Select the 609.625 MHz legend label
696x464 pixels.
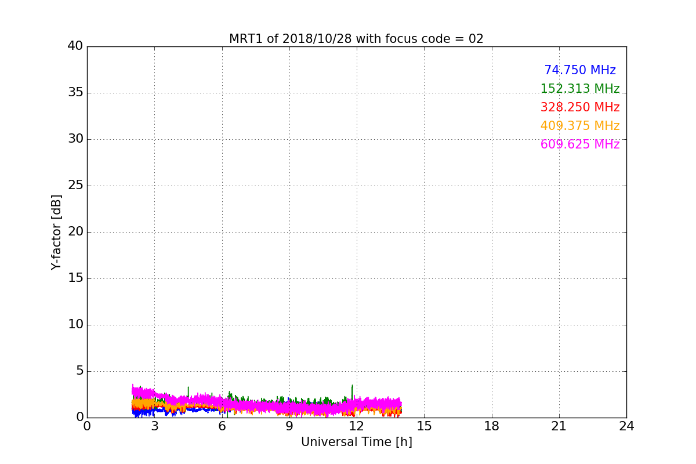point(580,144)
